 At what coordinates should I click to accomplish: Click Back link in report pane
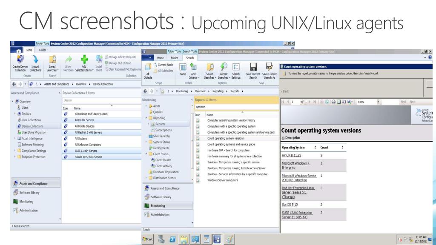[285, 91]
